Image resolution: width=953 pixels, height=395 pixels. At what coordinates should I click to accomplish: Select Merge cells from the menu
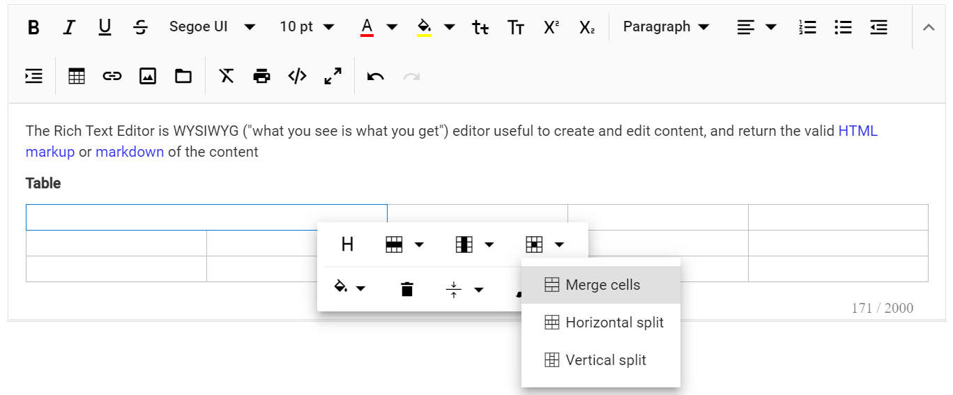point(602,285)
